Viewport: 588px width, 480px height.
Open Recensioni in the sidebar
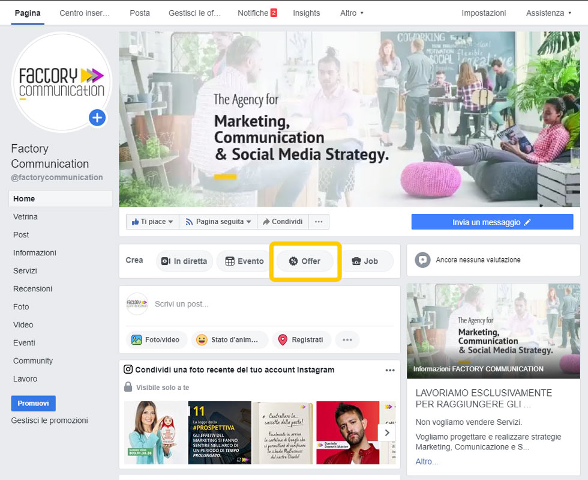32,289
